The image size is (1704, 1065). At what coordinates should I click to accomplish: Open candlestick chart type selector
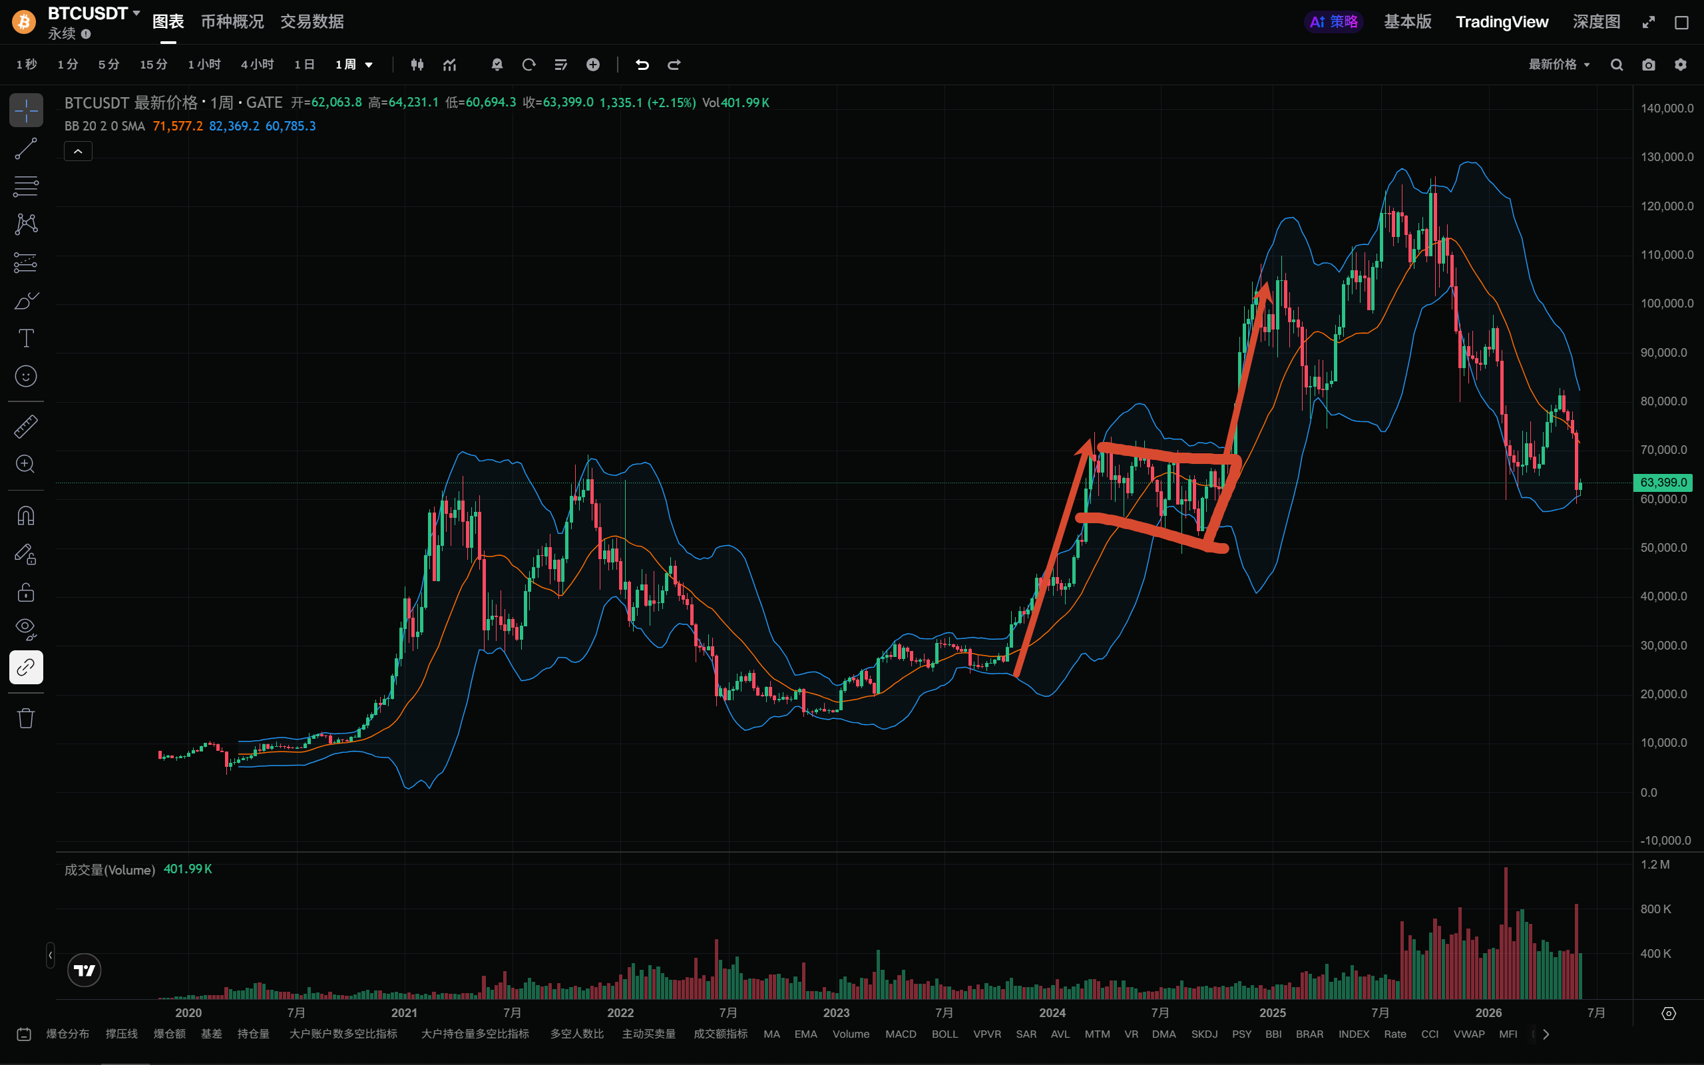417,65
